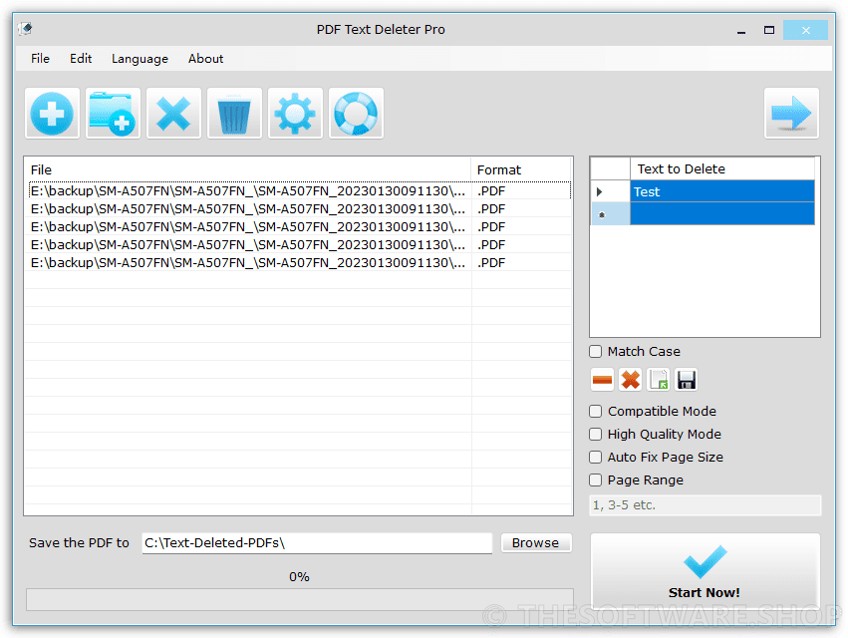Check Auto Fix Page Size
Screen dimensions: 848x638
pos(596,458)
